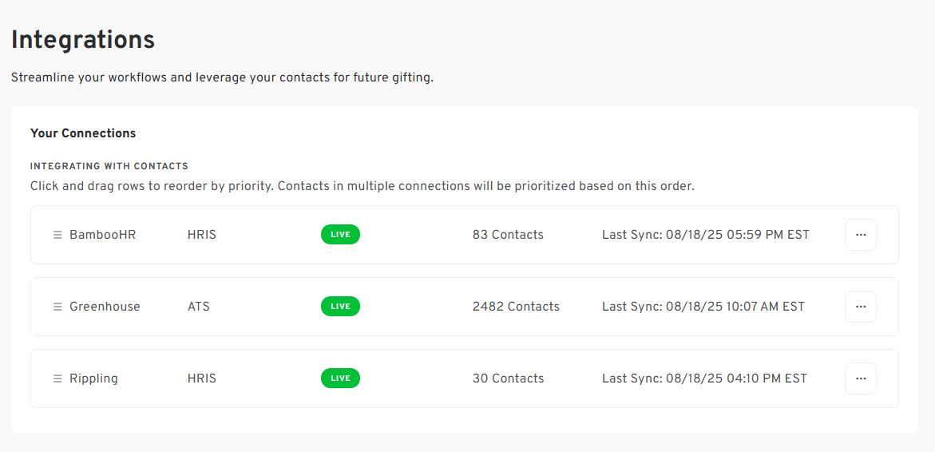The image size is (935, 452).
Task: Open the Greenhouse more options menu
Action: pos(860,307)
